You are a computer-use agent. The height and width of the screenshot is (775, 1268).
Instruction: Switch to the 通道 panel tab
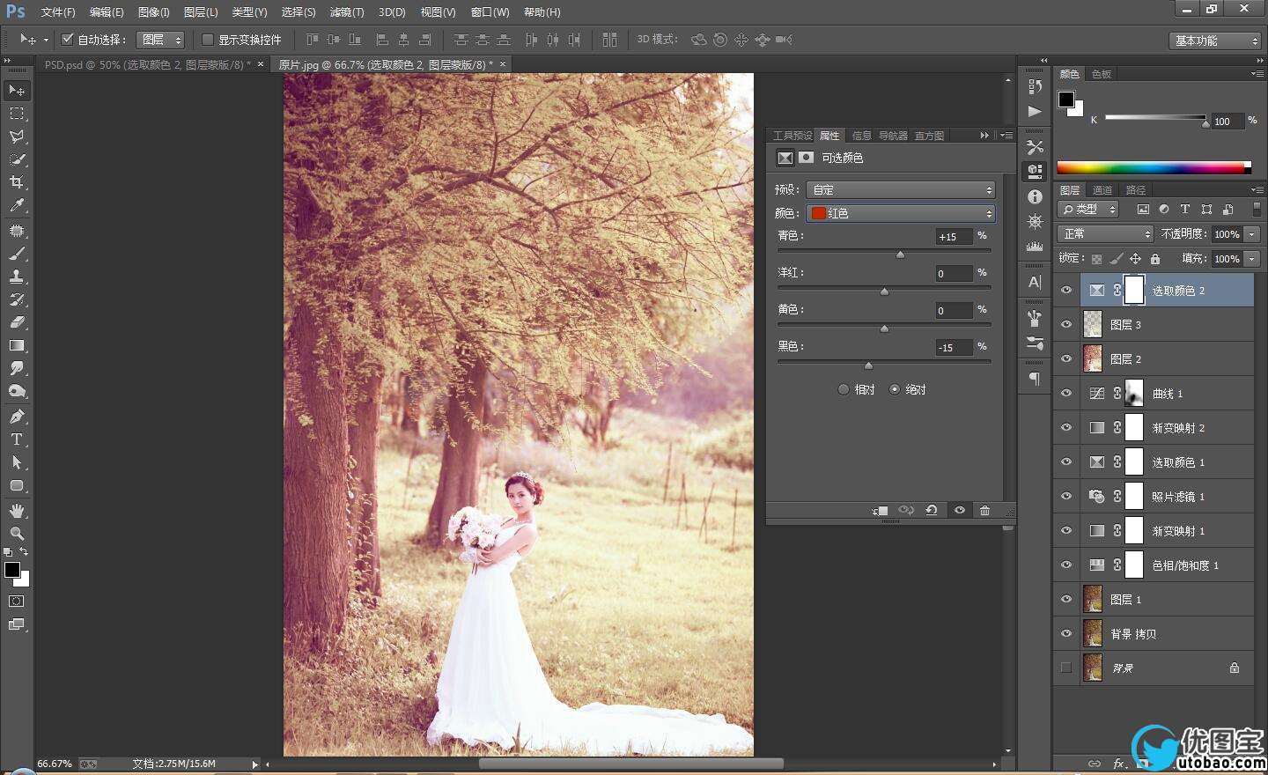click(1102, 190)
